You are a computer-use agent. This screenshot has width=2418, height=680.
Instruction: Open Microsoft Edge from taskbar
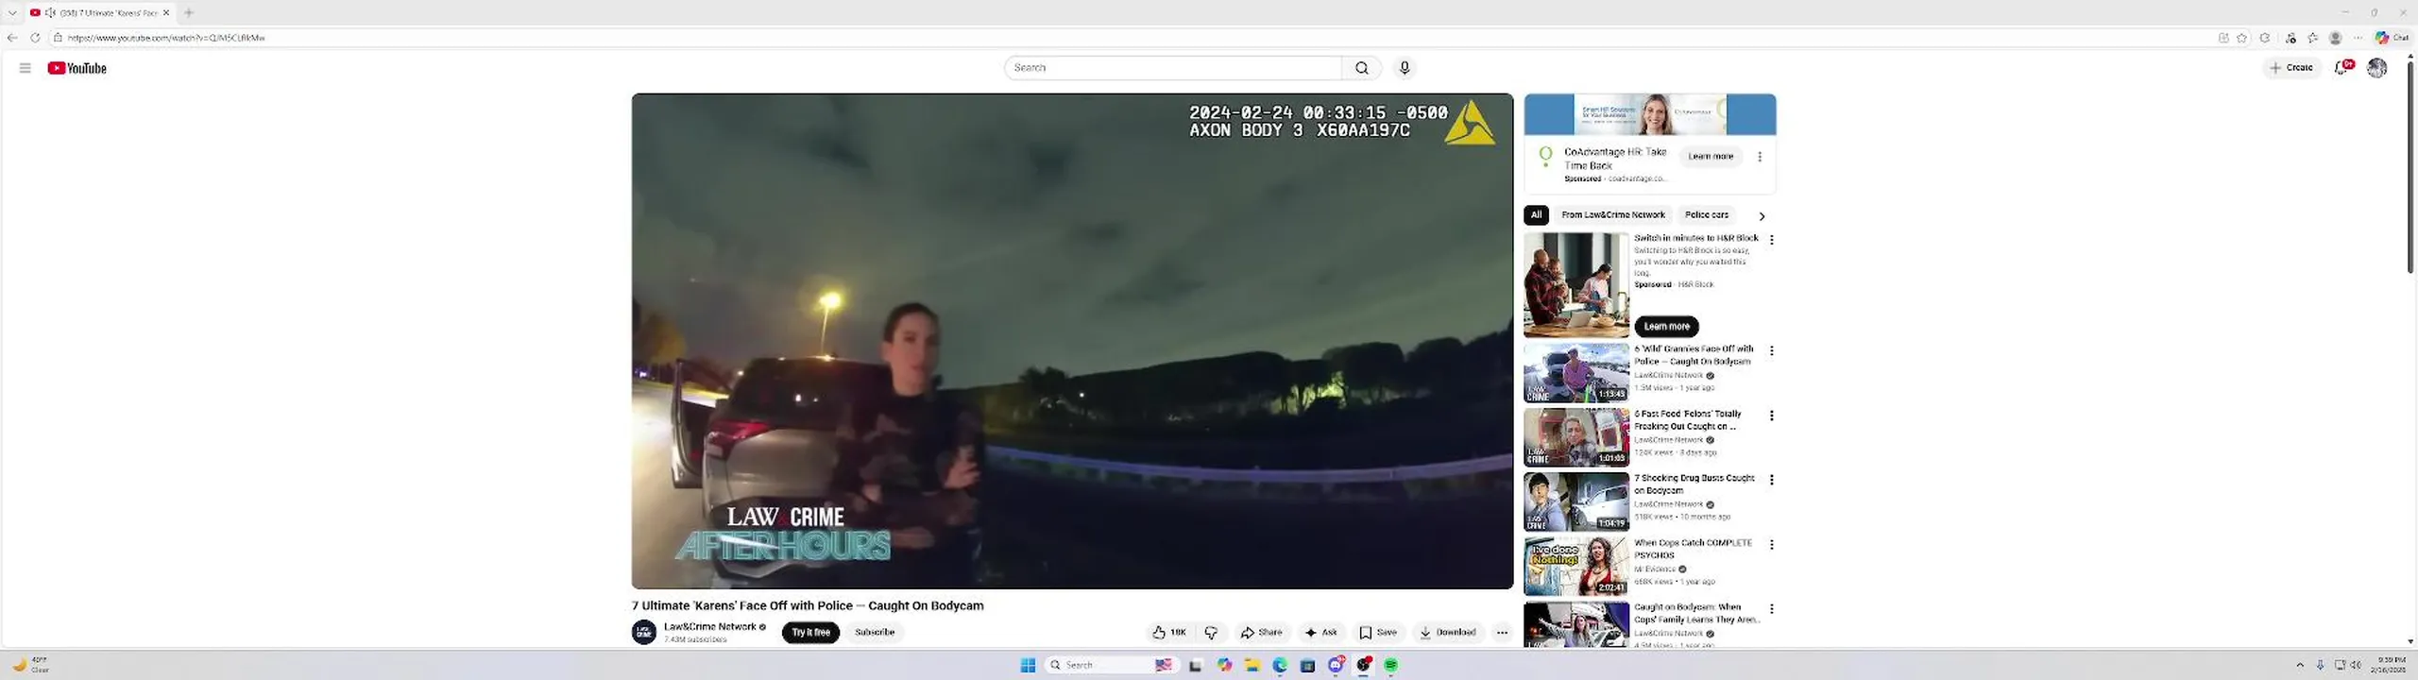pos(1280,665)
